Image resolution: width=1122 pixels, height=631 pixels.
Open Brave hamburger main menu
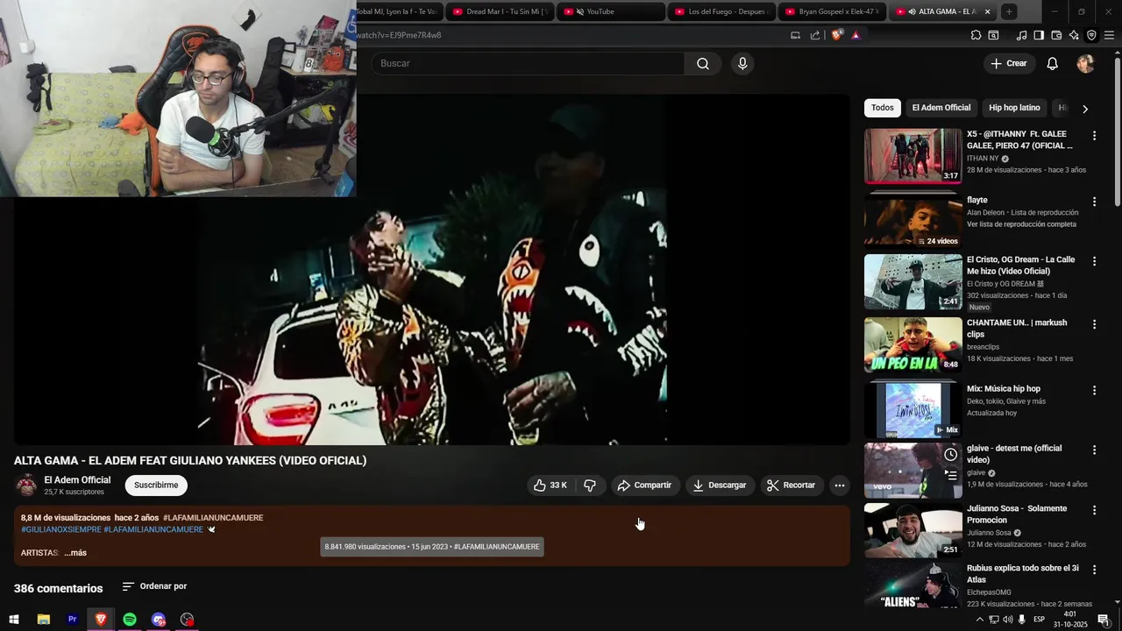1109,35
